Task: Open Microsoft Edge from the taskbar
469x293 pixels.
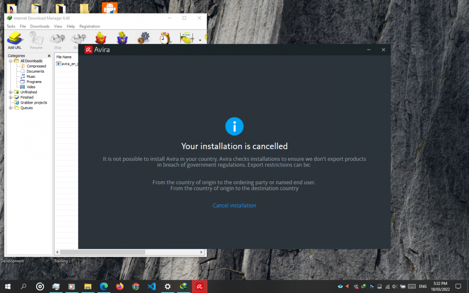Action: click(x=104, y=286)
